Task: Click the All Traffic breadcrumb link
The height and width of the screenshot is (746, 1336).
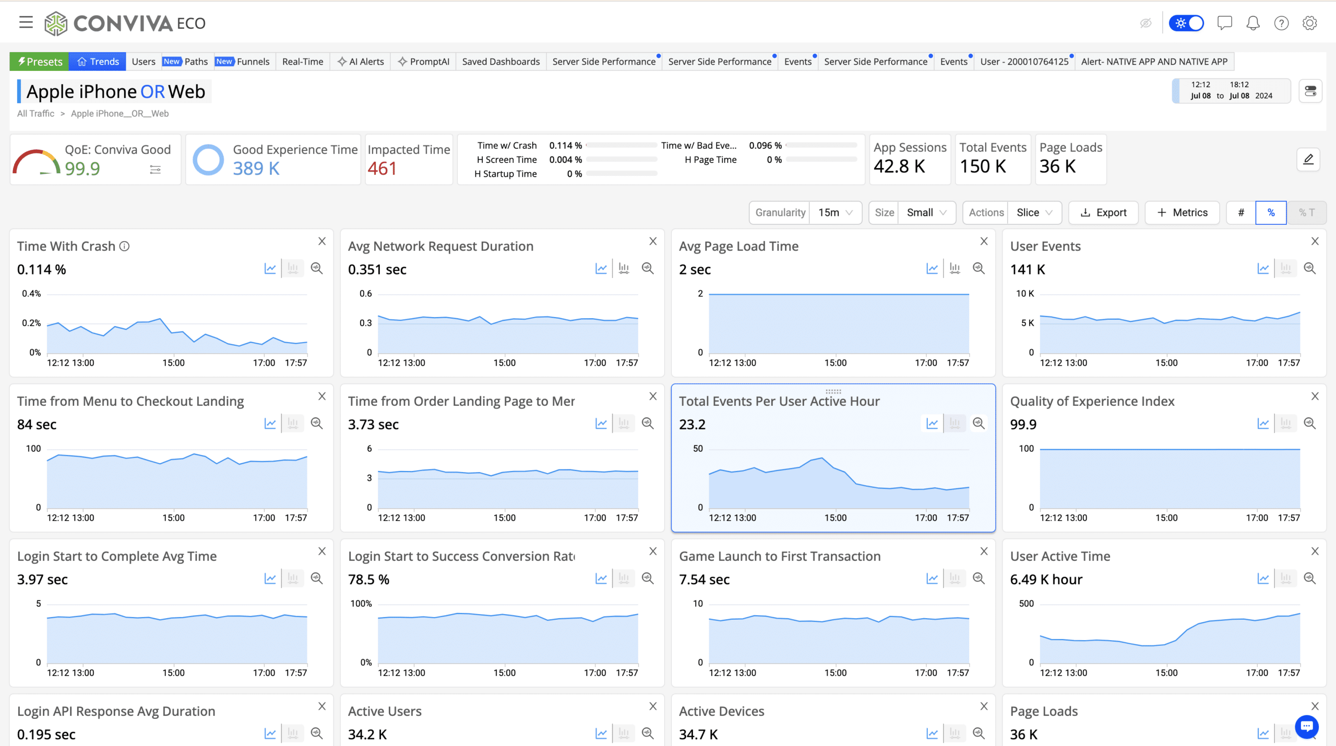Action: point(35,114)
